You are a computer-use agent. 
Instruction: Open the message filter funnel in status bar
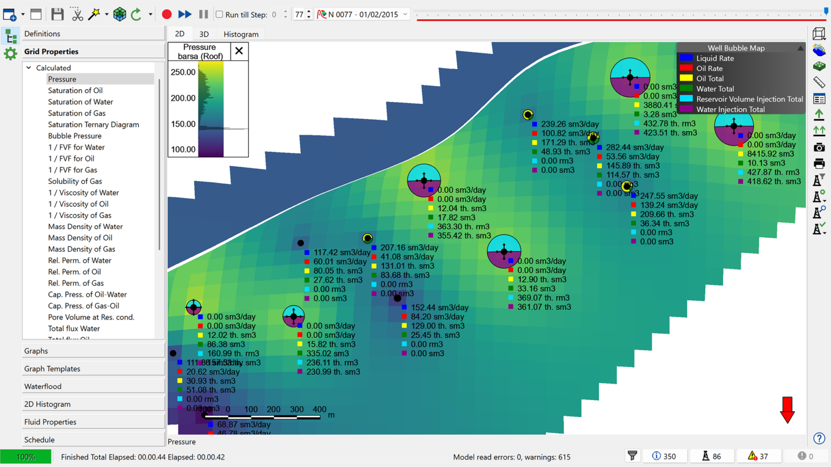click(632, 457)
